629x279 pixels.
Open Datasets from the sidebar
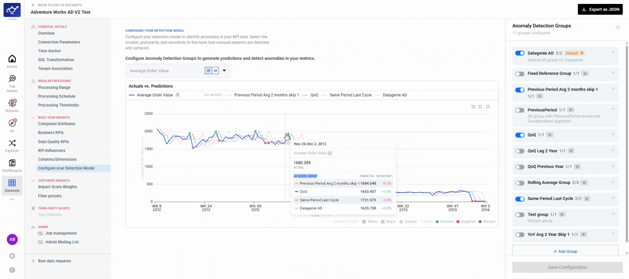pos(12,185)
